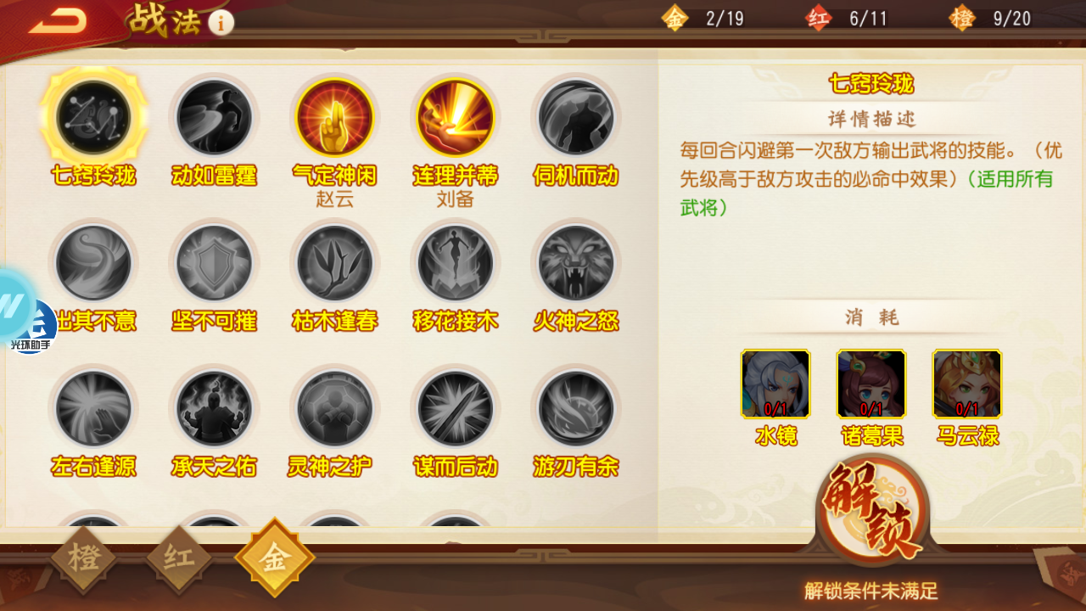The width and height of the screenshot is (1086, 611).
Task: Switch to the 橙 tab
Action: (x=83, y=558)
